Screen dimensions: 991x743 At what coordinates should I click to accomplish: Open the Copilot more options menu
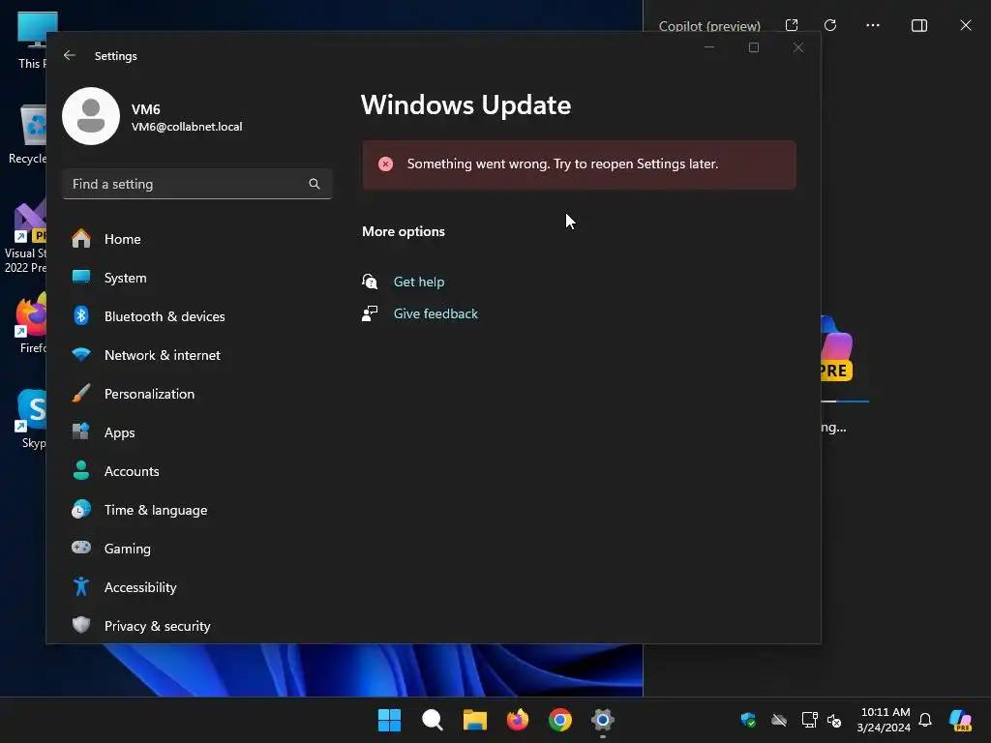pos(873,25)
